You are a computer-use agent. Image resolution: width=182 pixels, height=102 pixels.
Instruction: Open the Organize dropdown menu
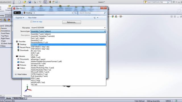(20, 18)
